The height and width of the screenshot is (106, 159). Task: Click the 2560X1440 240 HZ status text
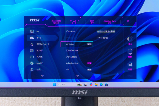(56, 22)
